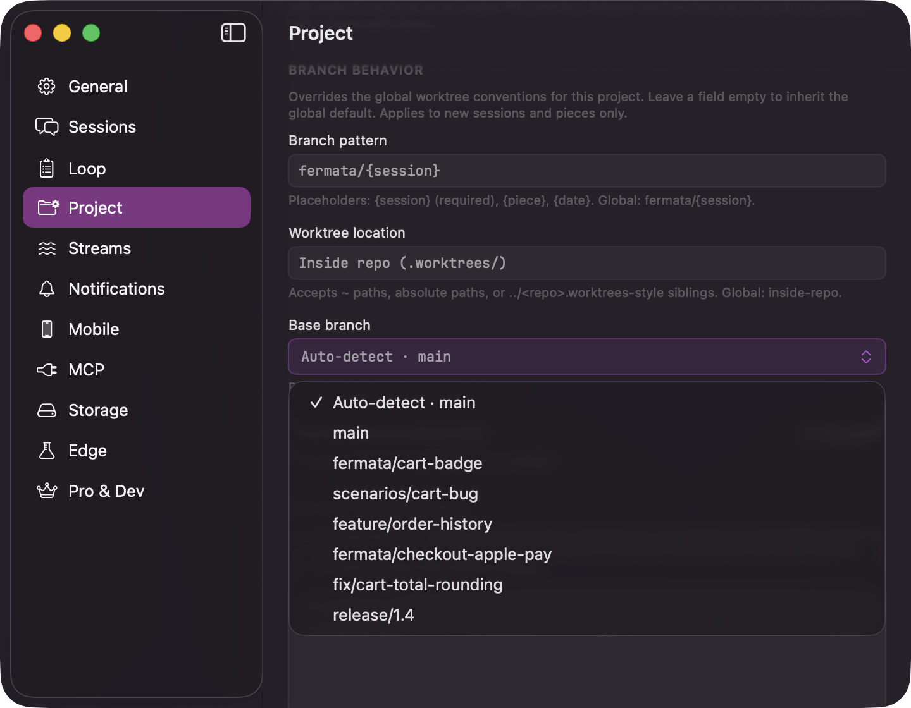The height and width of the screenshot is (708, 911).
Task: Select scenarios/cart-bug branch
Action: [x=587, y=494]
